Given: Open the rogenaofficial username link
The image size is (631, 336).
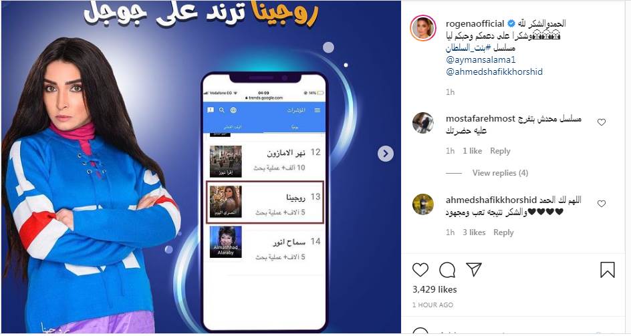Looking at the screenshot, I should pos(475,23).
